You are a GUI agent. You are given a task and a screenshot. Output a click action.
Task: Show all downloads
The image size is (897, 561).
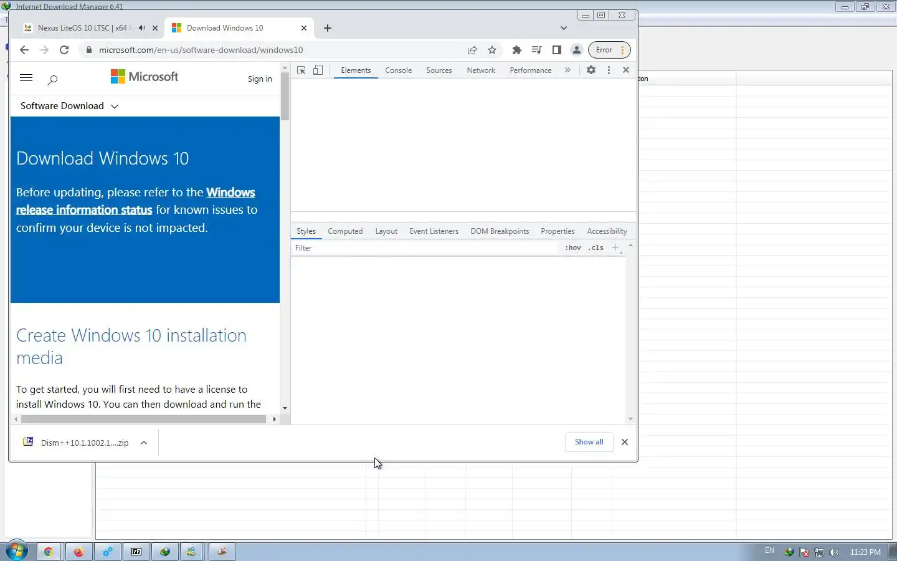coord(589,442)
